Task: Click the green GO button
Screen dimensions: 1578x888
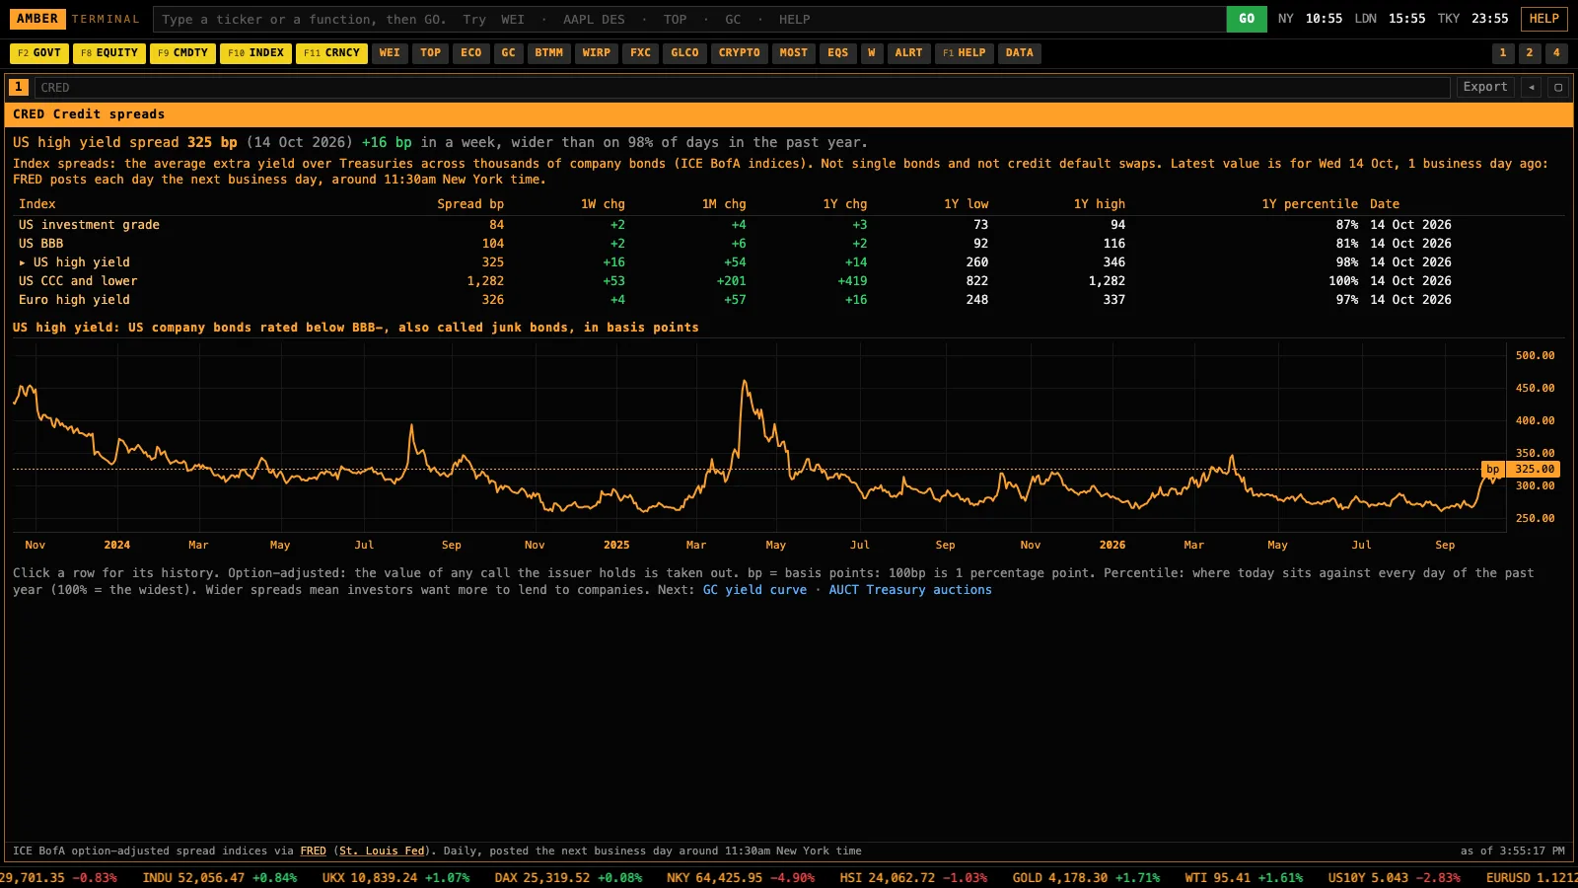Action: pos(1247,19)
